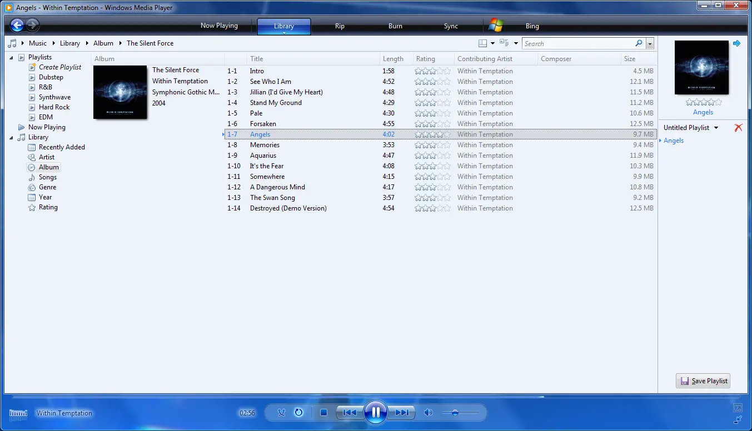
Task: Select the track Stand My Ground
Action: click(276, 103)
